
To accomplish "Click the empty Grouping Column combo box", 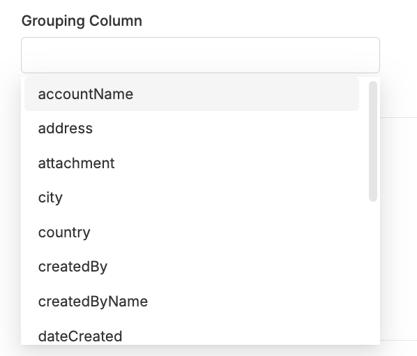I will [200, 55].
